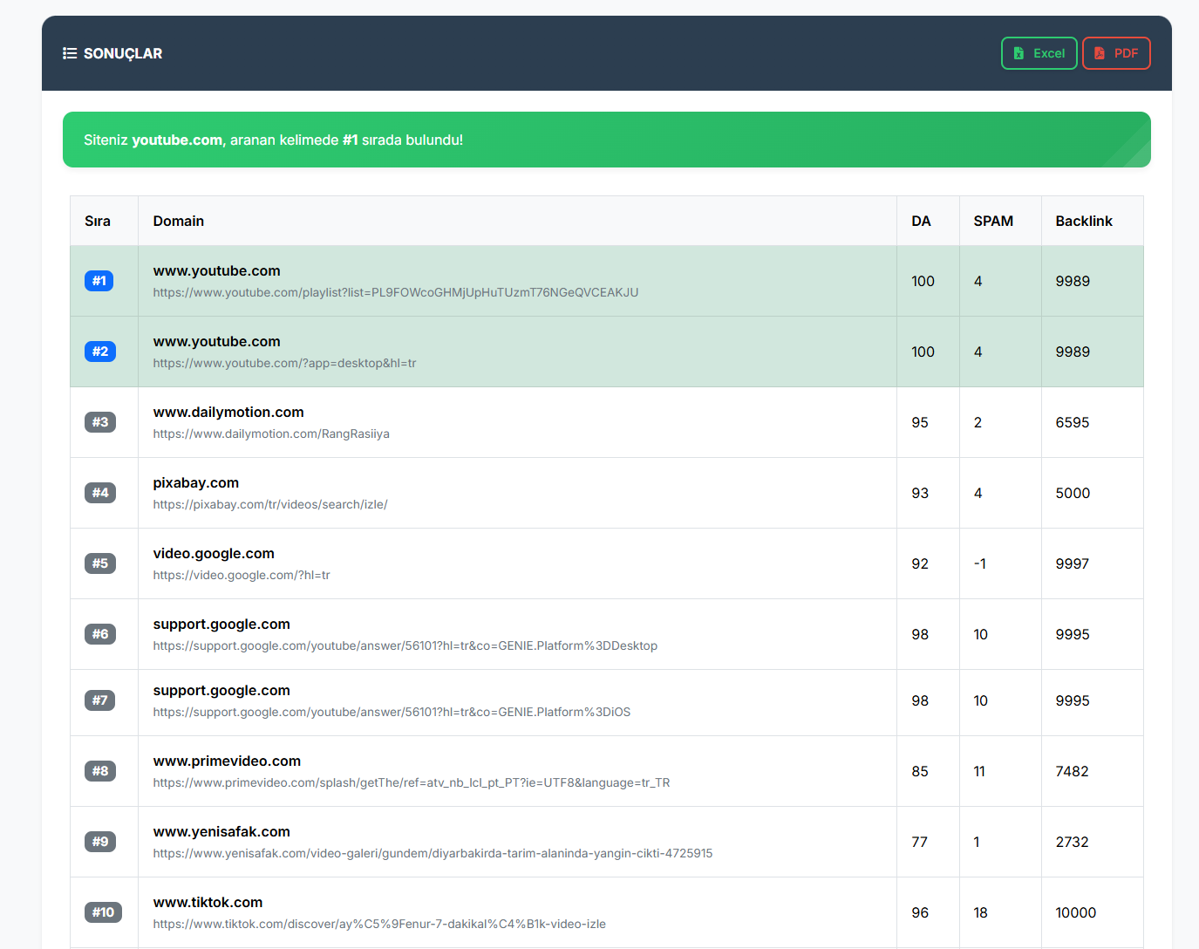The width and height of the screenshot is (1199, 949).
Task: Open the youtube.com ?app=desktop URL
Action: pos(285,364)
